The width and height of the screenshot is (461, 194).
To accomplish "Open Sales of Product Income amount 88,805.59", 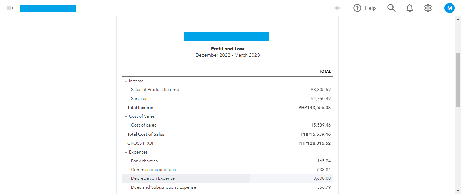I will [321, 90].
